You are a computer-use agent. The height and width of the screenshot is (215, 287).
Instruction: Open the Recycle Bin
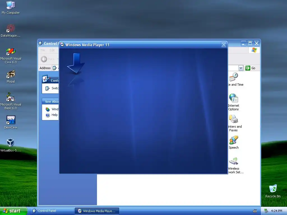pyautogui.click(x=273, y=191)
